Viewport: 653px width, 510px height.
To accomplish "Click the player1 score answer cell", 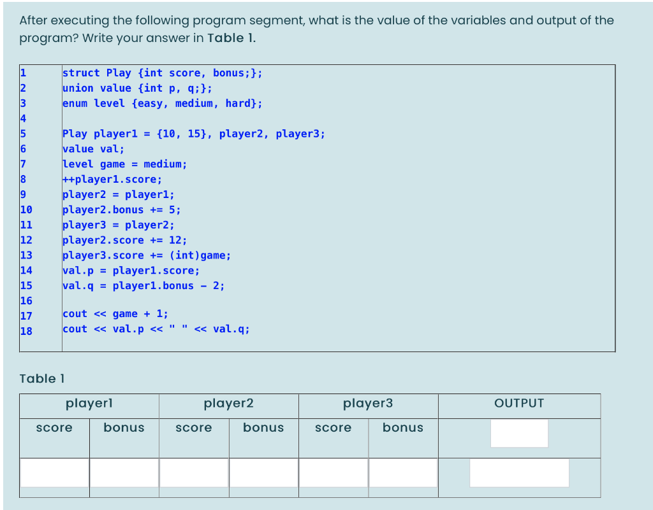I will (54, 472).
